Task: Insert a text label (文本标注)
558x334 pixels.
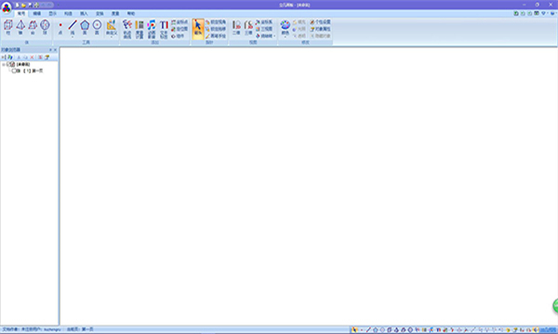Action: [164, 29]
